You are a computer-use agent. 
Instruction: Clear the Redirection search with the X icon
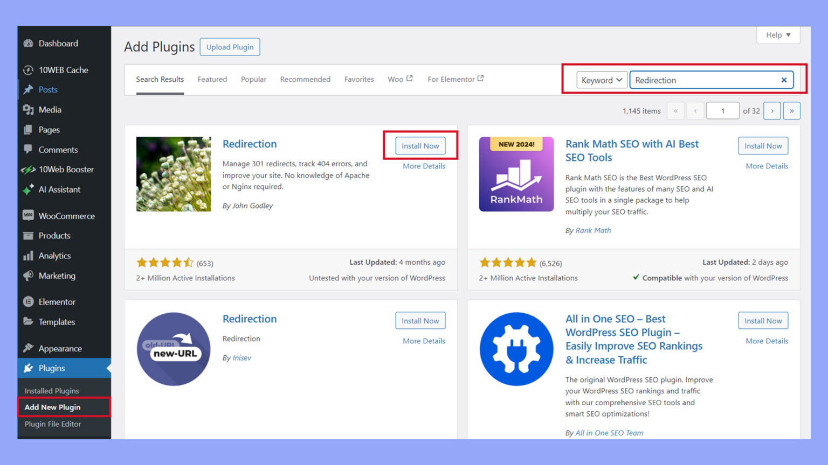tap(784, 80)
